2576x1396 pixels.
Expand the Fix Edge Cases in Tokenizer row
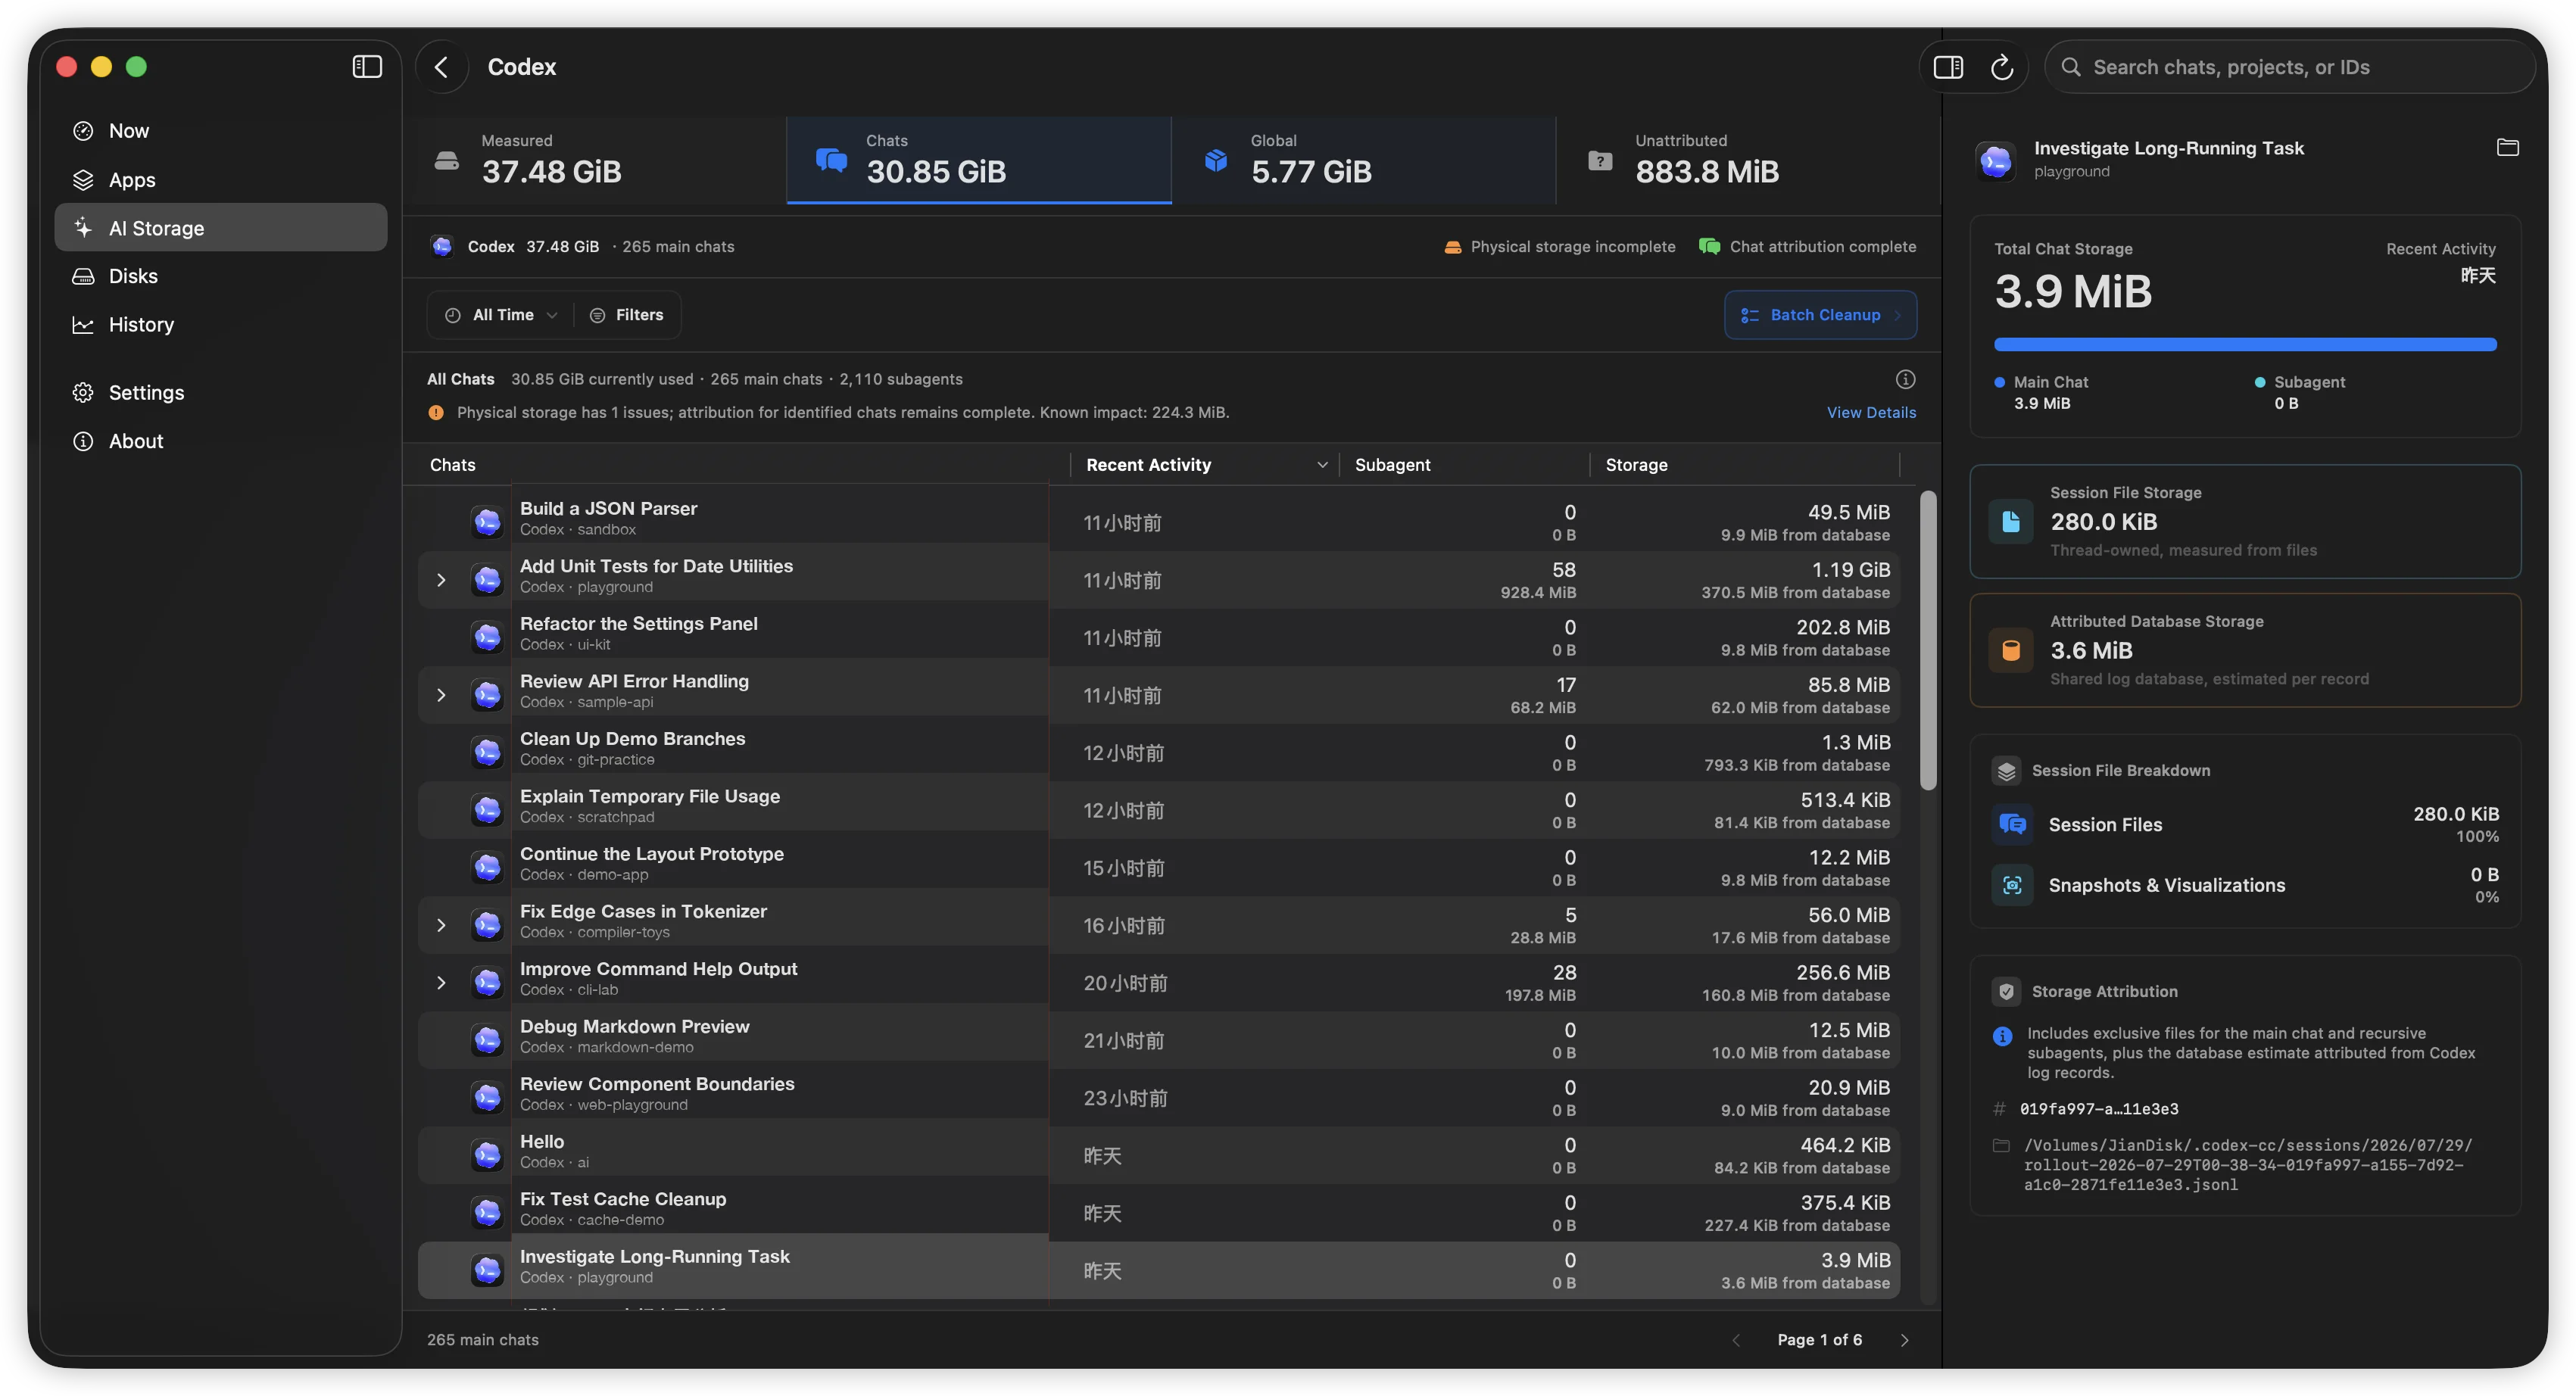pos(441,925)
